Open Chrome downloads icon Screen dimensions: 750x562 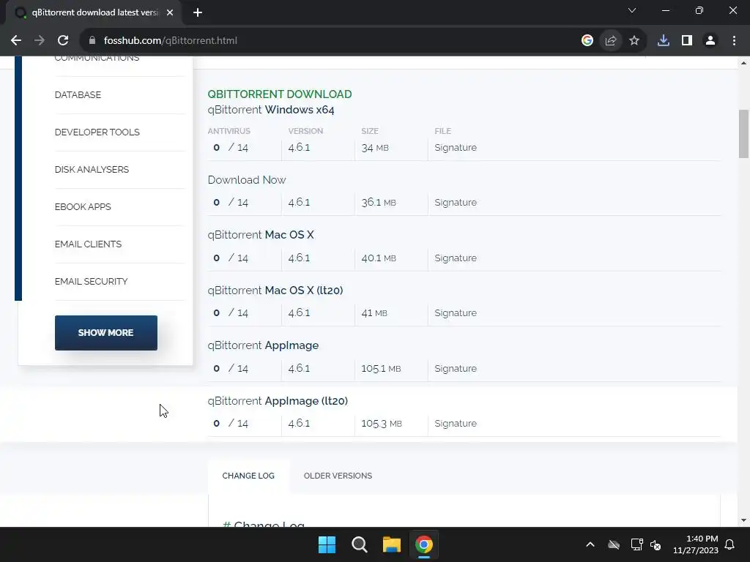pos(664,41)
